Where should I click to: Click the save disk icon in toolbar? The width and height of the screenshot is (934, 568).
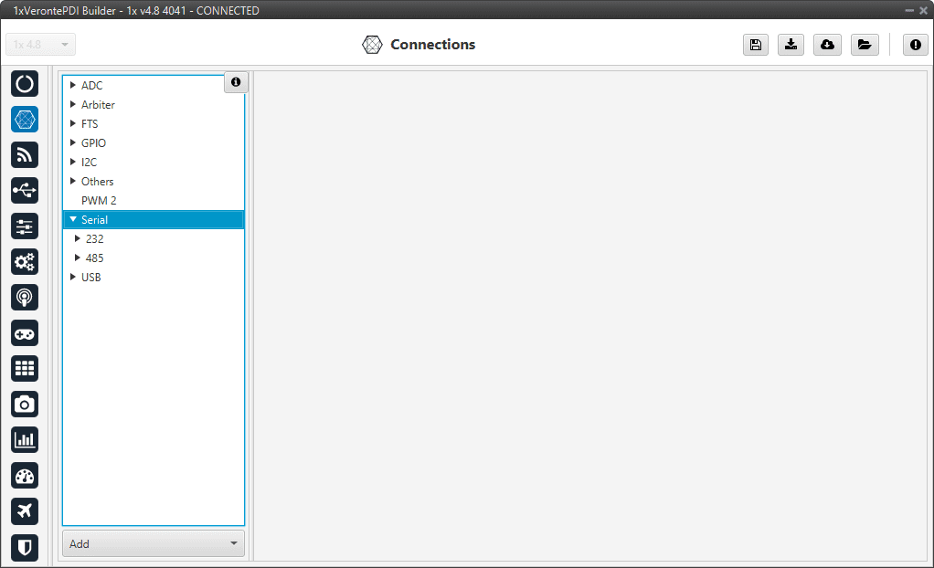point(756,45)
